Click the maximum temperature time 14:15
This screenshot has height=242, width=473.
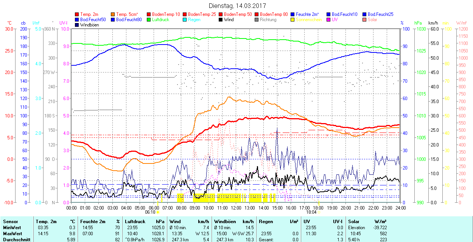[43, 234]
